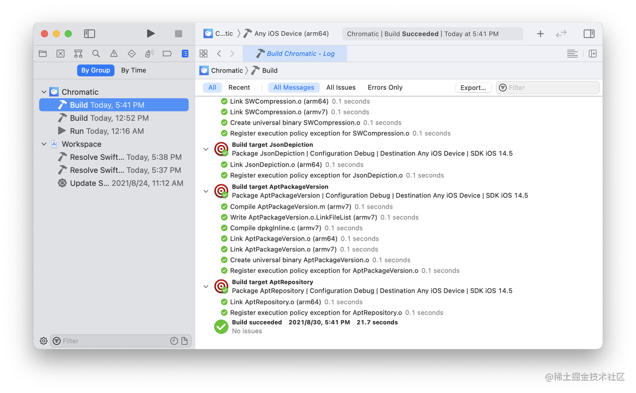Open the Find navigator magnifier
Viewport: 636px width, 393px height.
96,54
